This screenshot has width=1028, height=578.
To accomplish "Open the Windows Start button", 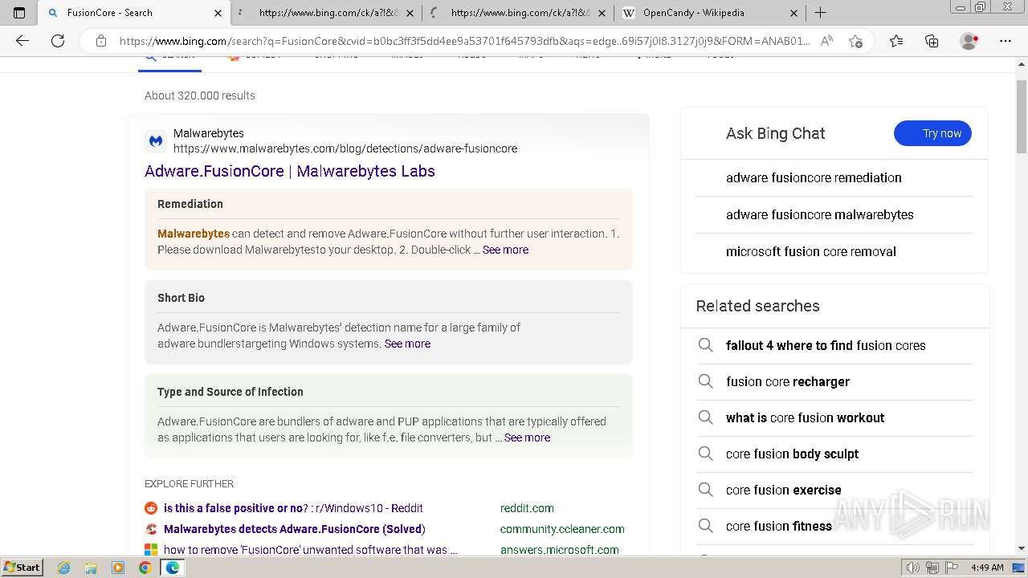I will click(x=22, y=568).
